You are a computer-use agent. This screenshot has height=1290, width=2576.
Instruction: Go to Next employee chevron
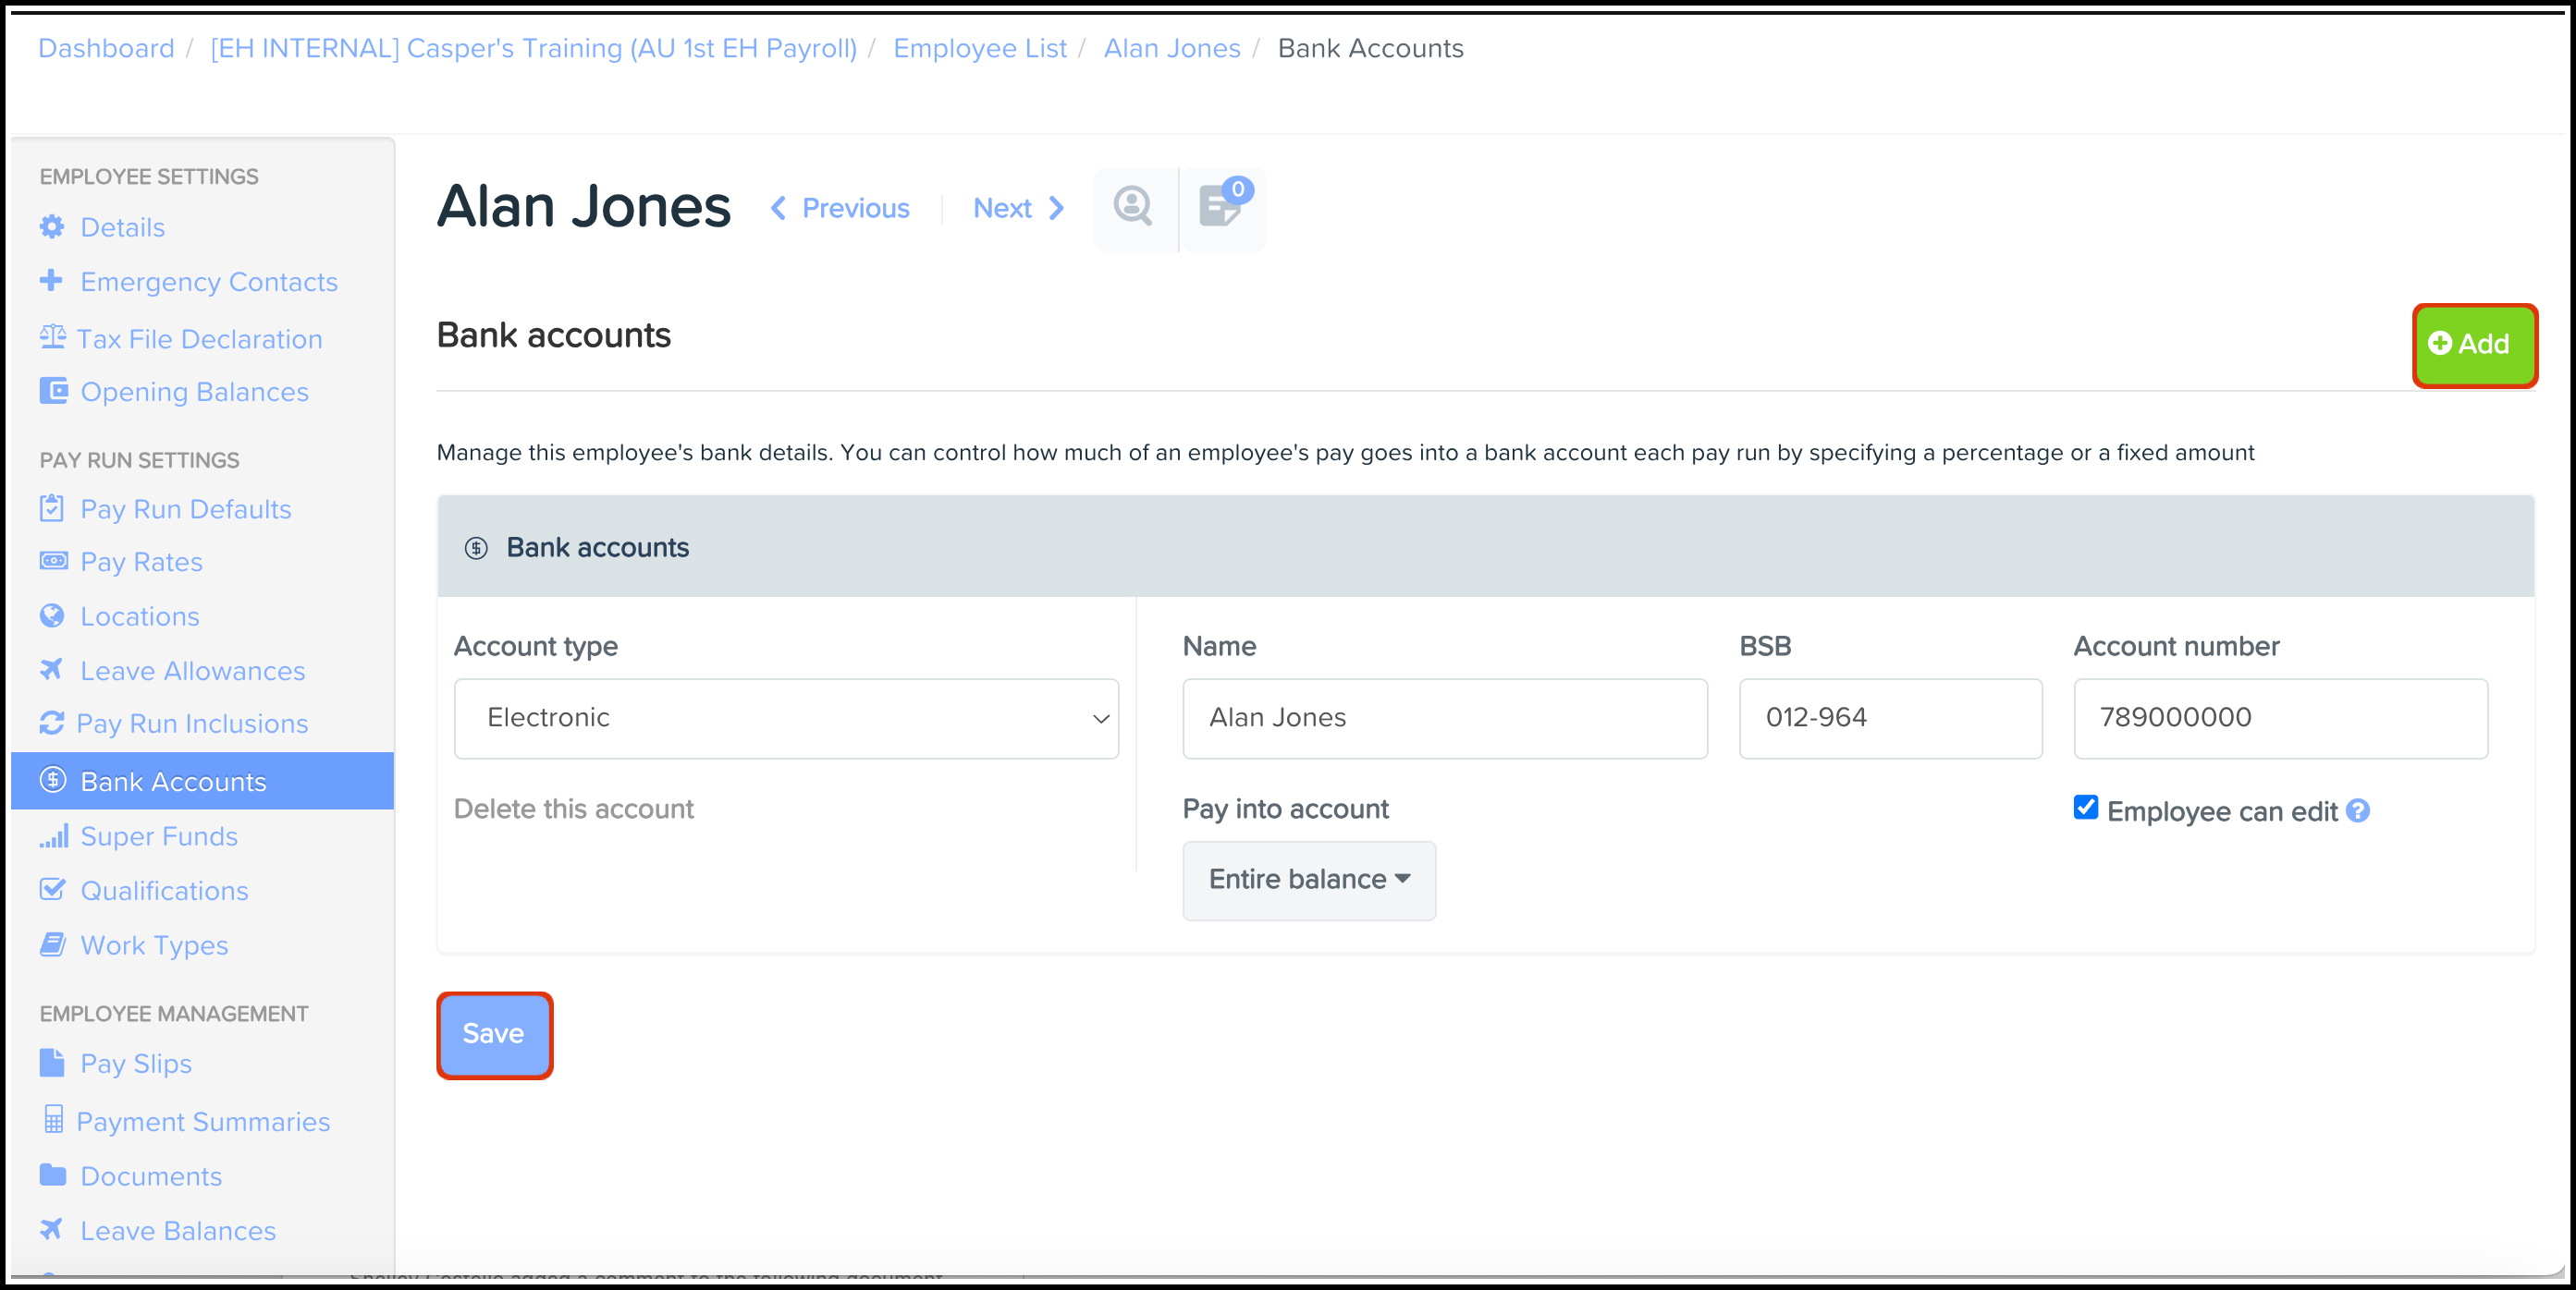tap(1056, 208)
